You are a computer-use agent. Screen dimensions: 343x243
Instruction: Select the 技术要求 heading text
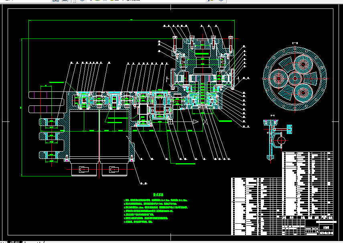point(158,194)
